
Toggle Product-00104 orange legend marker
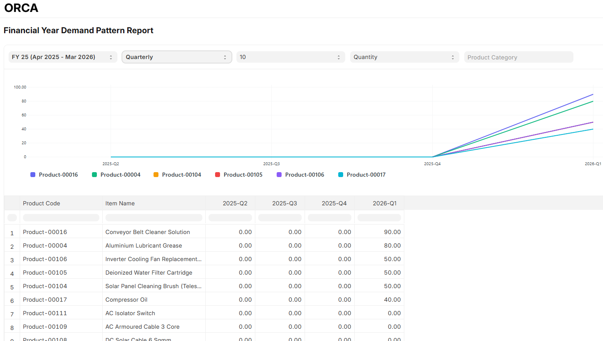(156, 175)
